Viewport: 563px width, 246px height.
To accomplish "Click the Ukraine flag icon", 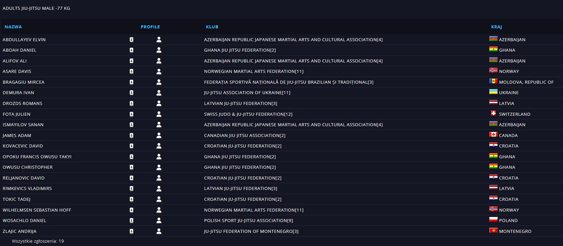I will [x=493, y=91].
